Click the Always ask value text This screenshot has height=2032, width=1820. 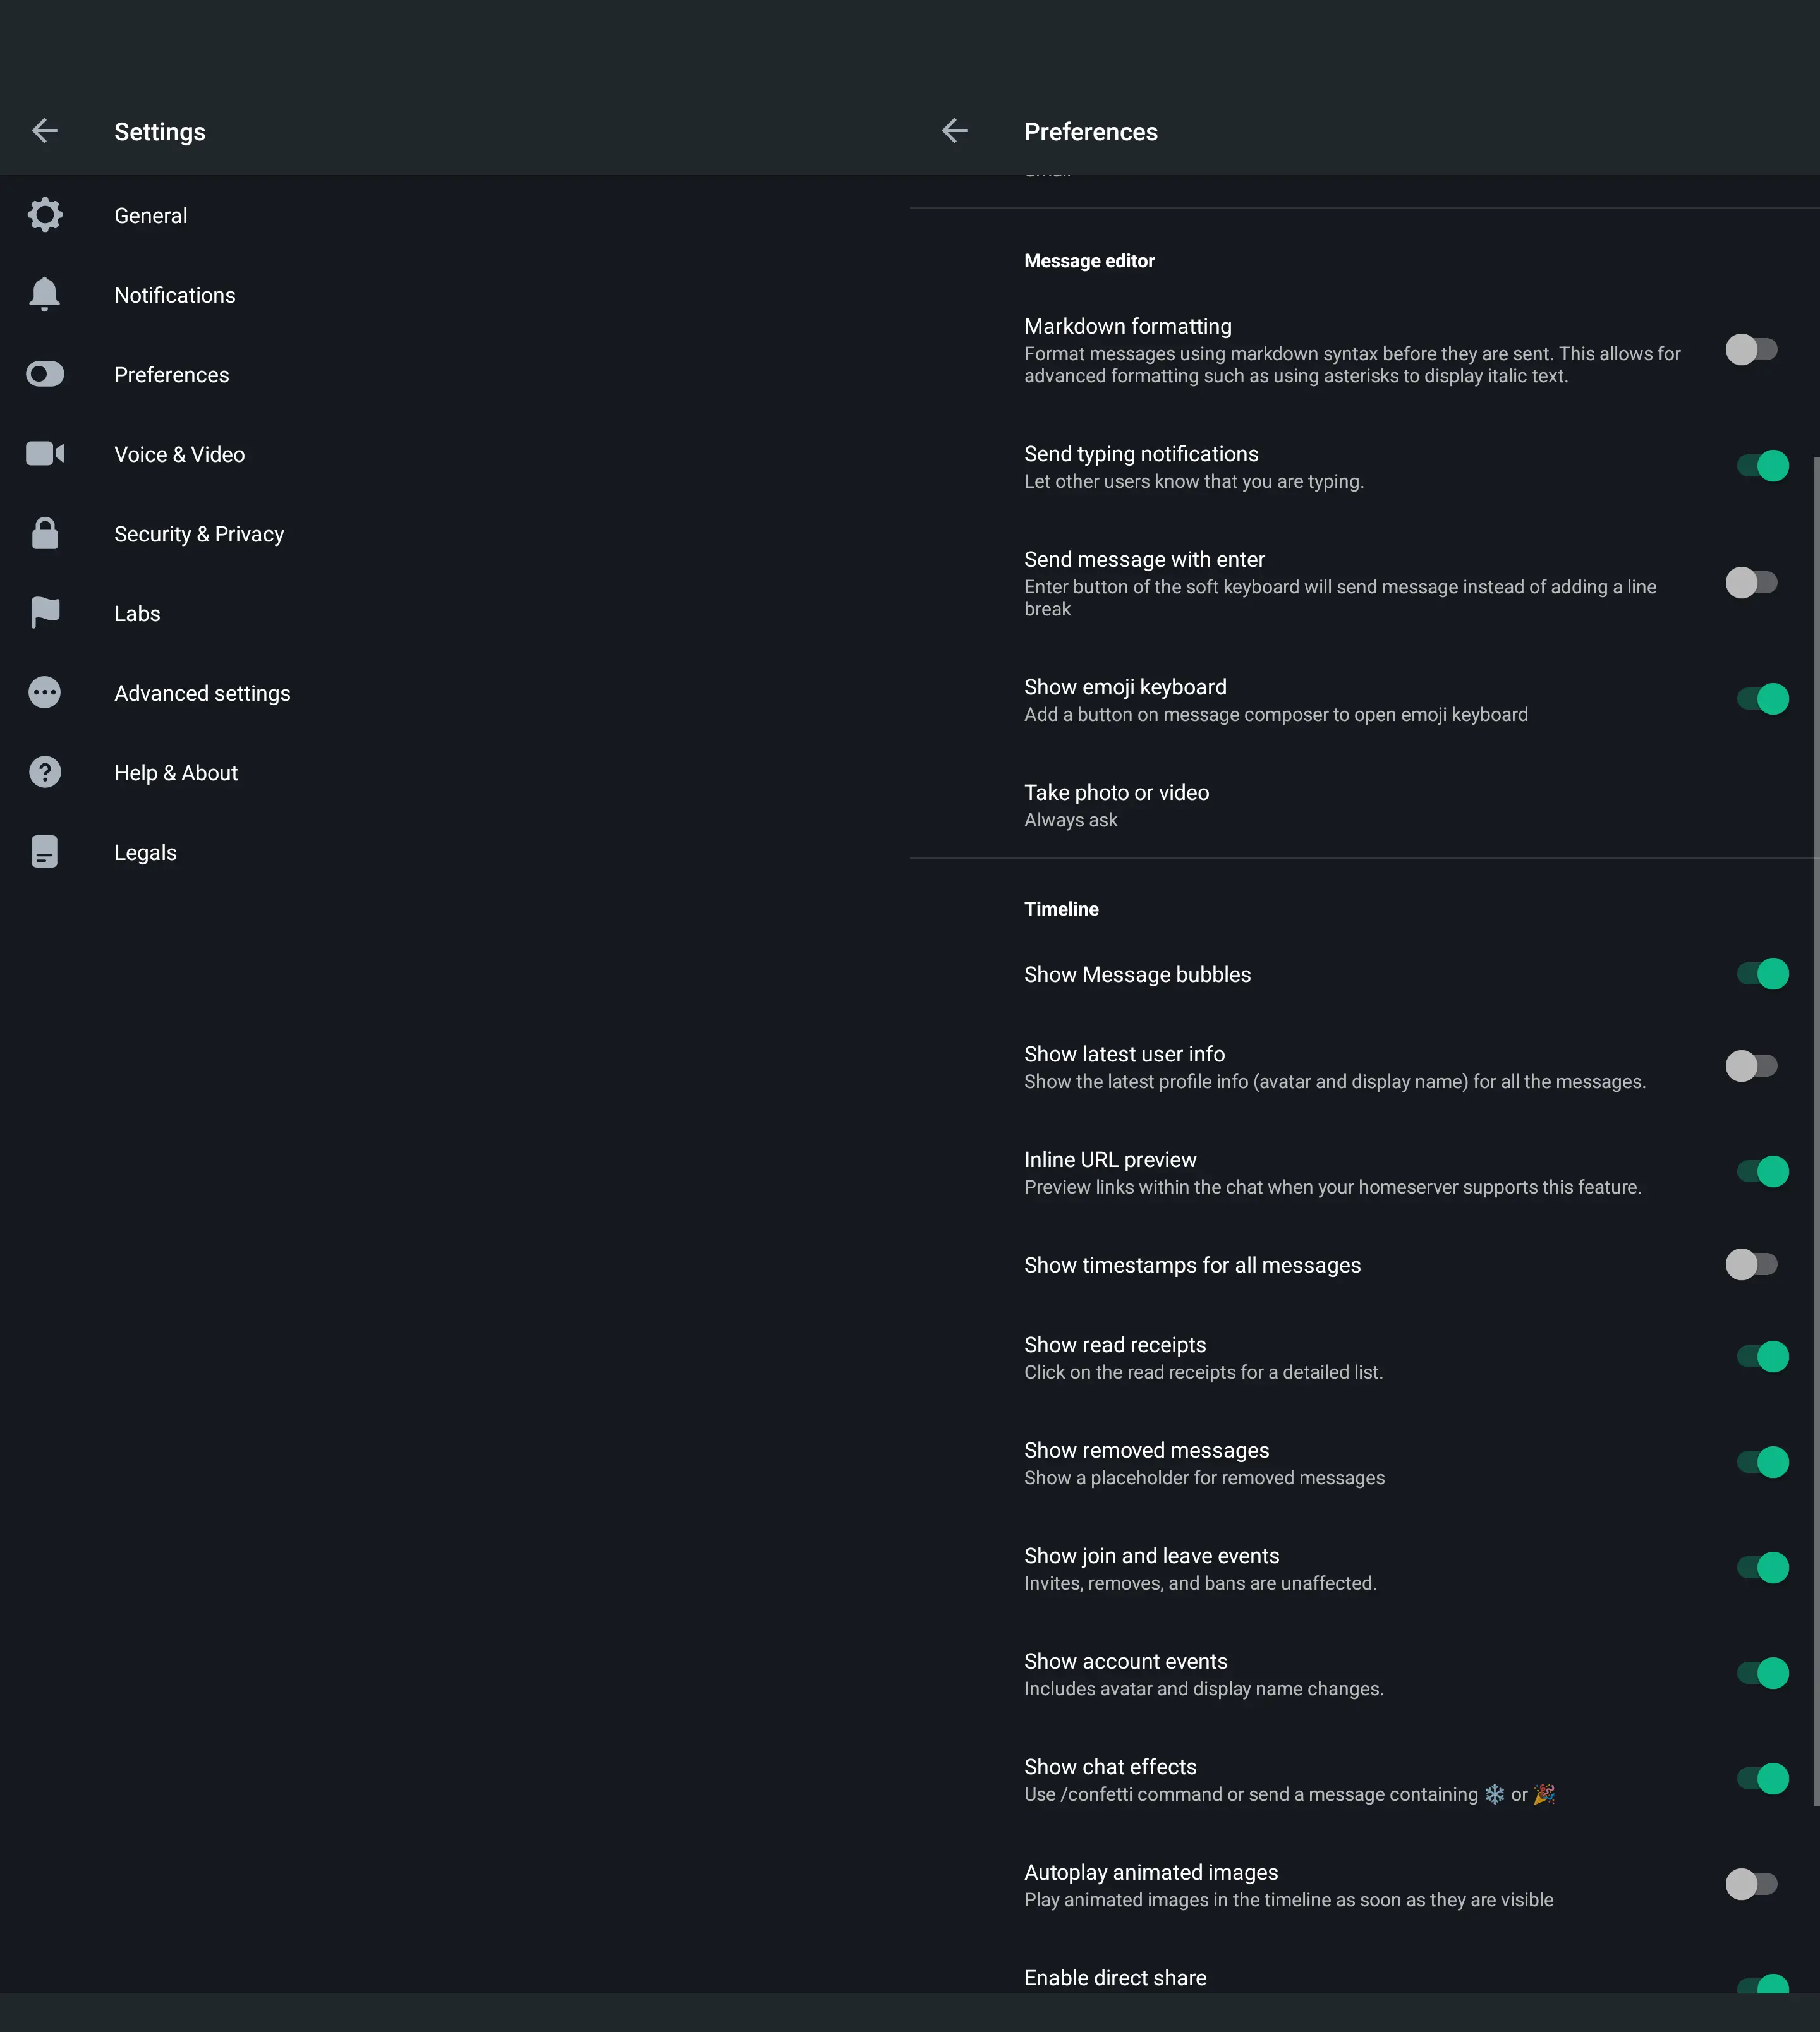coord(1071,820)
